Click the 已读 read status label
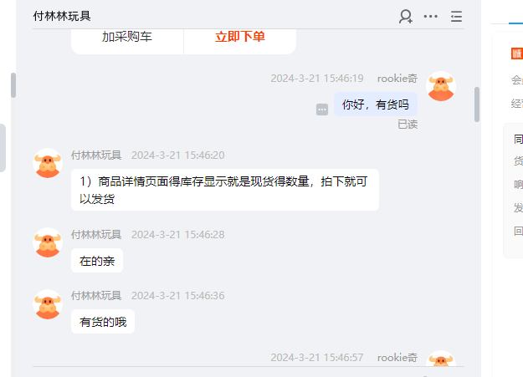Viewport: 523px width, 377px height. [x=408, y=125]
